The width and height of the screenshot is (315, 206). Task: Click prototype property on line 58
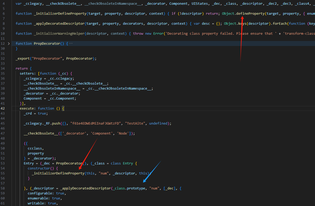pos(136,188)
